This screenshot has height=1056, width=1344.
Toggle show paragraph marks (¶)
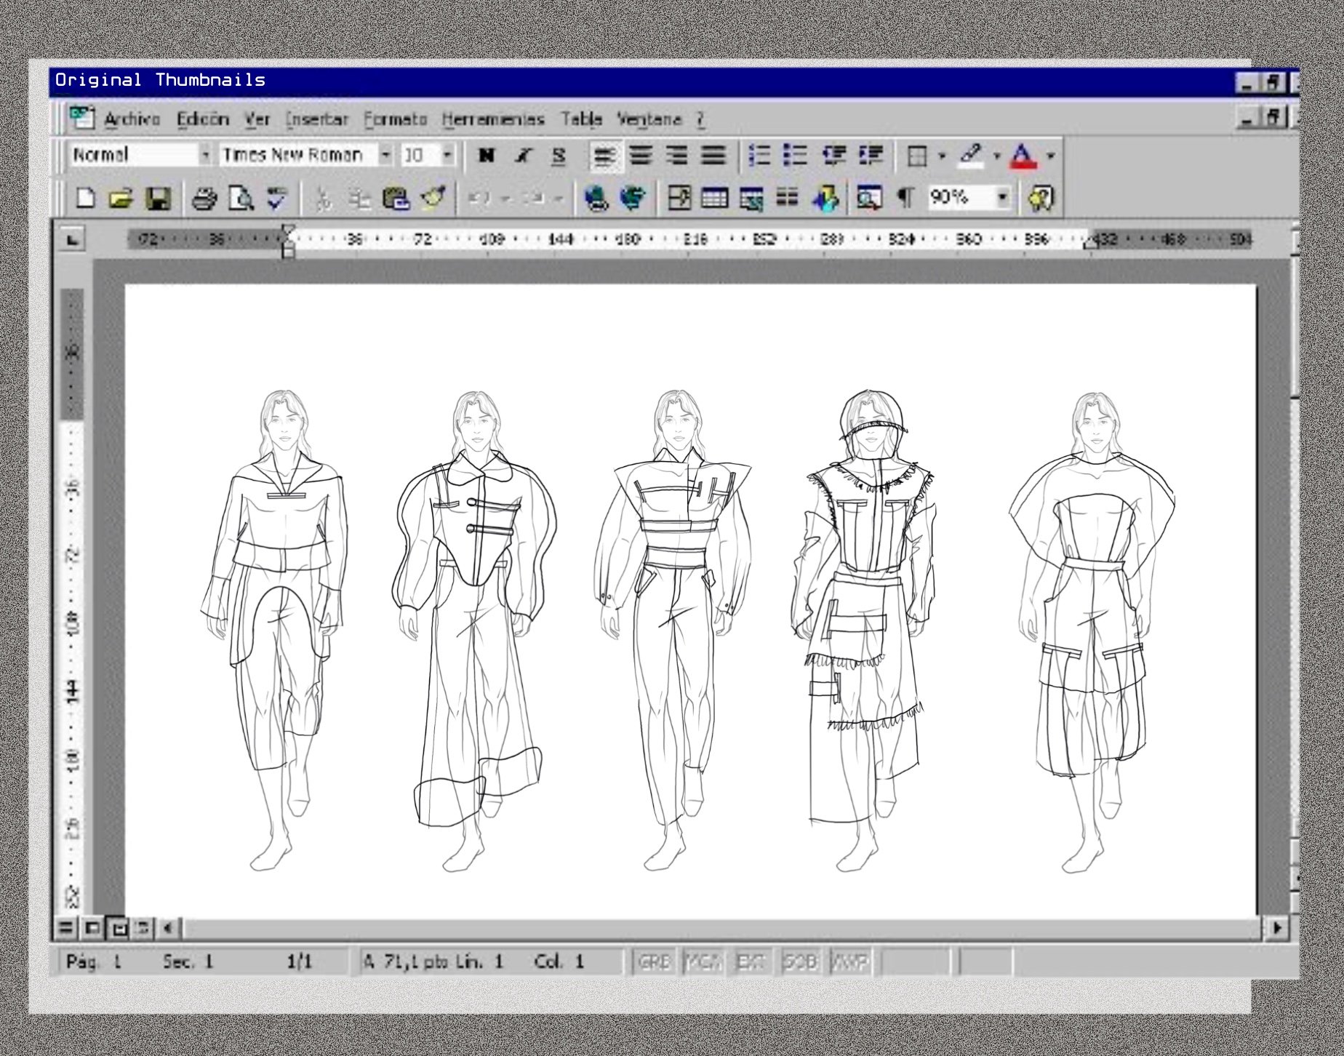905,198
